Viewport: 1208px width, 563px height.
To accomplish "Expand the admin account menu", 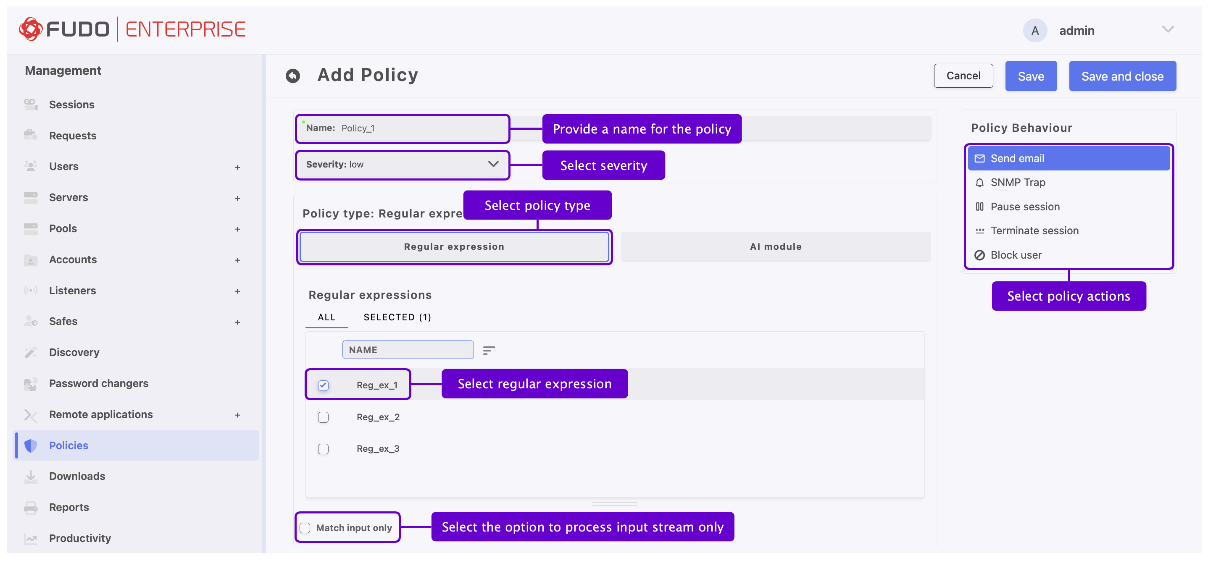I will point(1168,29).
